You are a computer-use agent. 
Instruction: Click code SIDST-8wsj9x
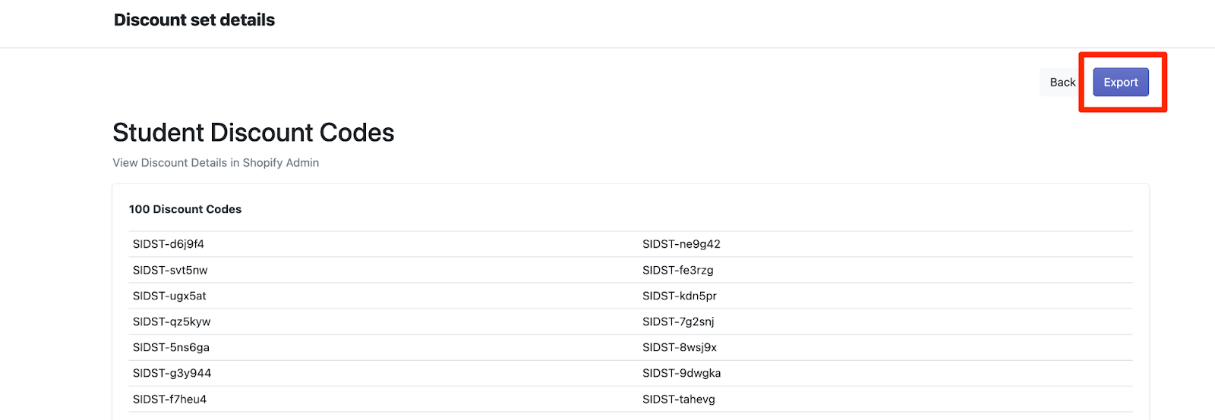coord(679,347)
